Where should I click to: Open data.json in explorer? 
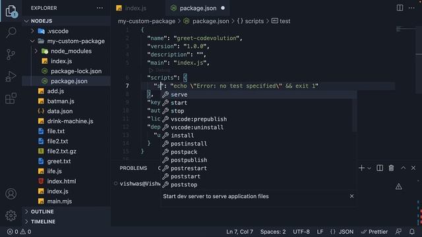coord(66,111)
